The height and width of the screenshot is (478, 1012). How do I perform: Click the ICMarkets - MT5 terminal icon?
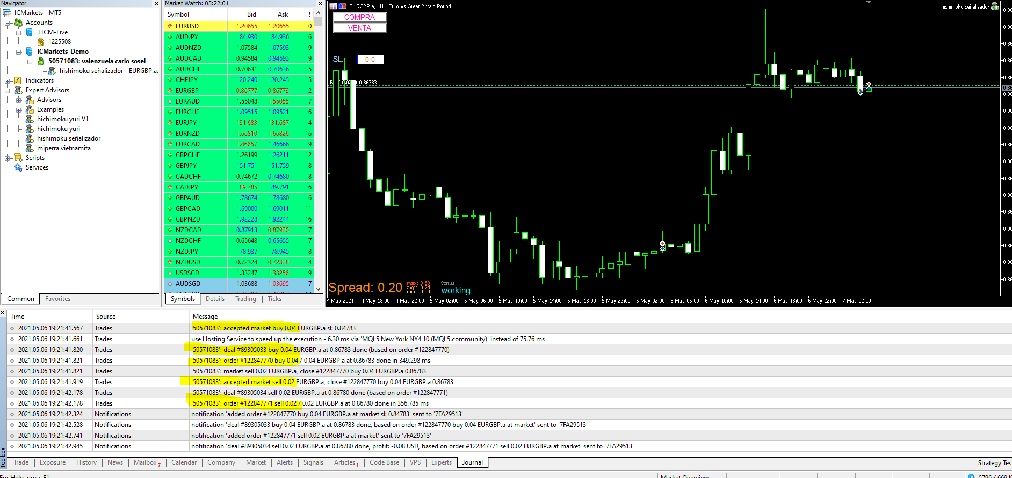coord(8,13)
